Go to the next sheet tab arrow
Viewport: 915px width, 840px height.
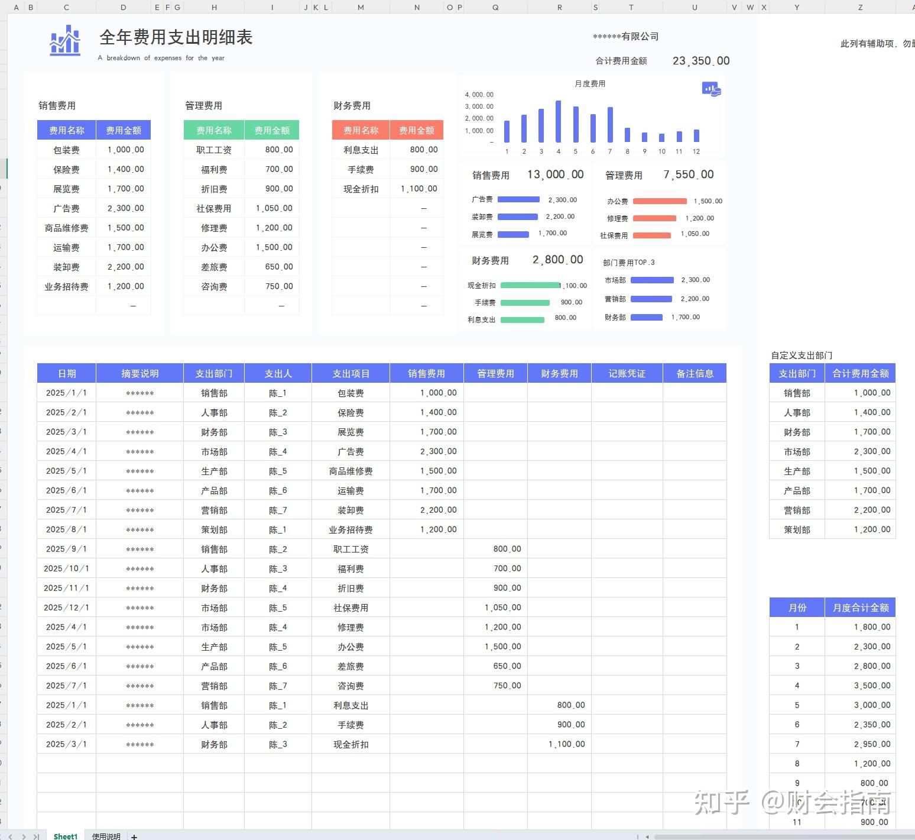click(24, 836)
